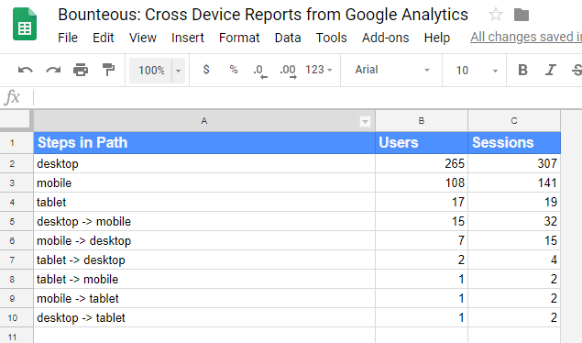The height and width of the screenshot is (343, 582).
Task: Redo the last action
Action: coord(53,70)
